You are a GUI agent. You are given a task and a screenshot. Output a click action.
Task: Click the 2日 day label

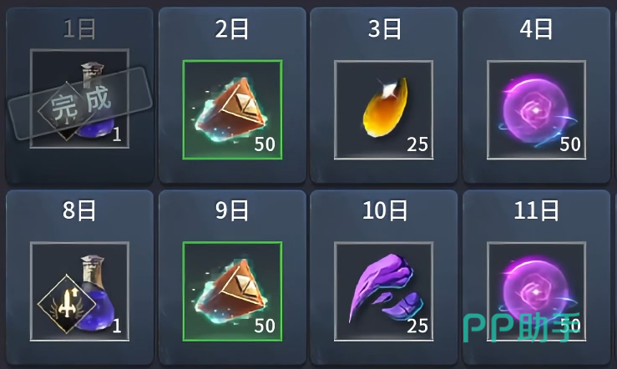232,28
